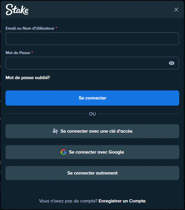Click the red asterisk beside the email label
Screen dimensions: 185x210
pyautogui.click(x=56, y=28)
